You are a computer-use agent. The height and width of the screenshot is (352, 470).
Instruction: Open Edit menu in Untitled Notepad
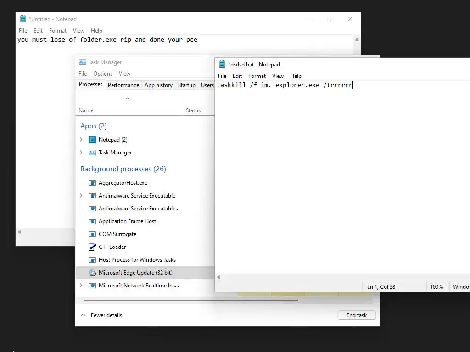(x=38, y=31)
